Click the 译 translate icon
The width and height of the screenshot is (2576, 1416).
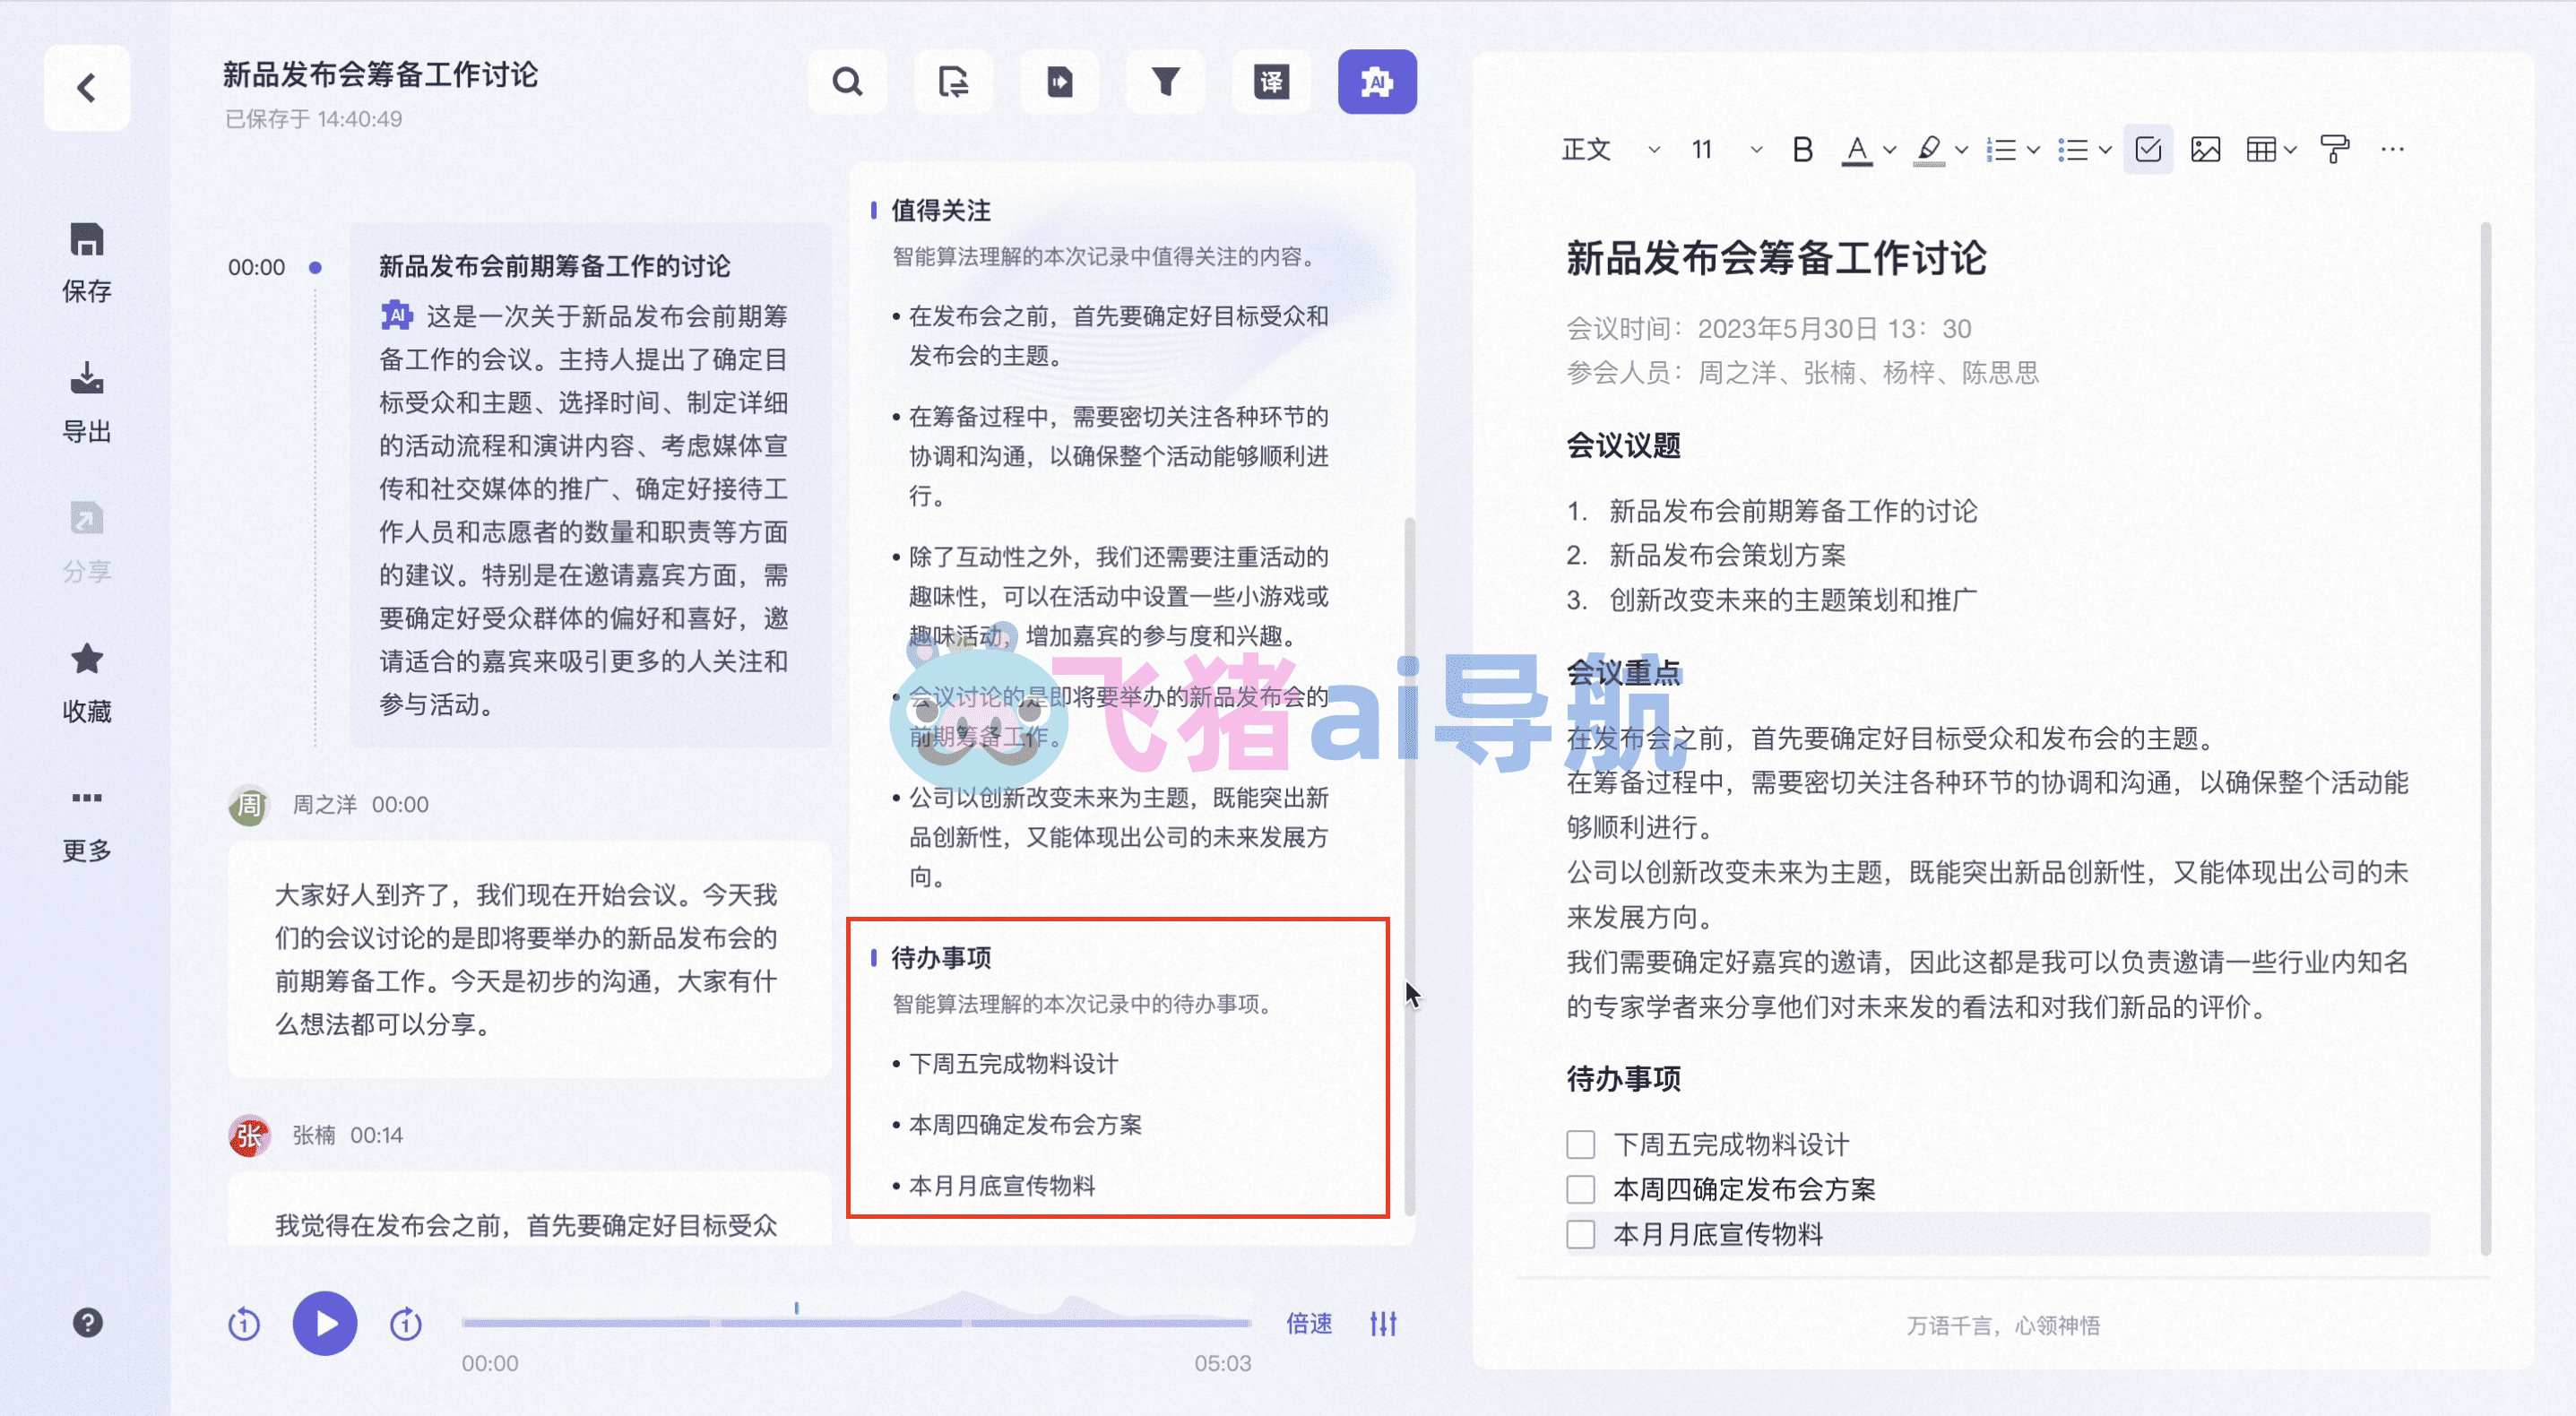pos(1271,82)
